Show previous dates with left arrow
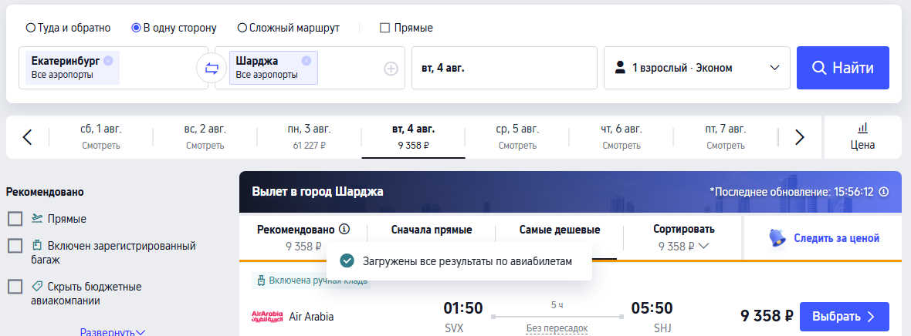The image size is (911, 336). click(x=27, y=137)
